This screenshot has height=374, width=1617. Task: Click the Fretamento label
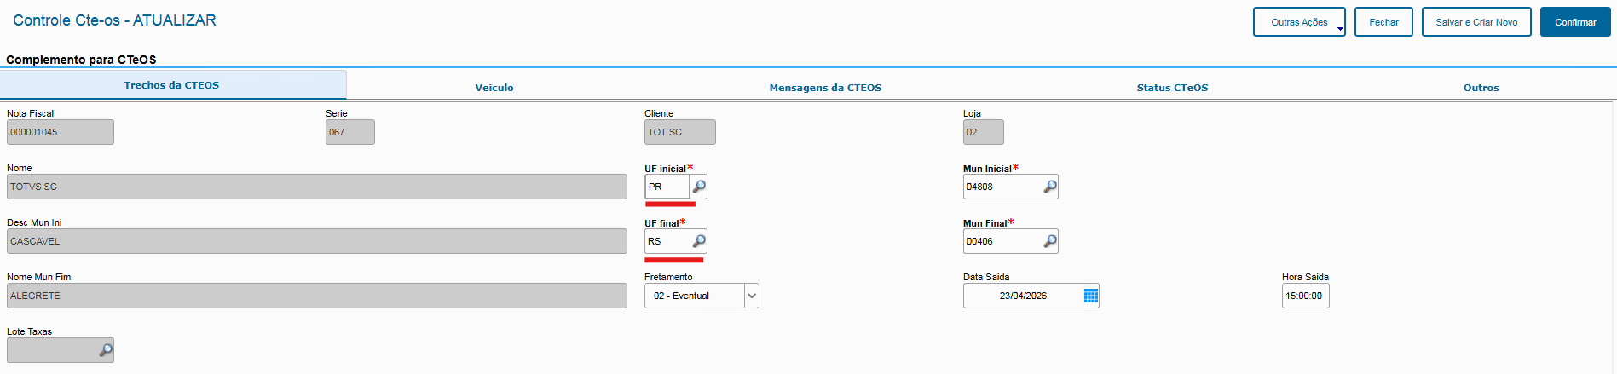pos(668,277)
